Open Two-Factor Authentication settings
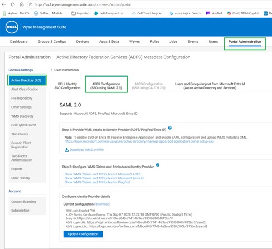This screenshot has height=249, width=272. tap(22, 158)
